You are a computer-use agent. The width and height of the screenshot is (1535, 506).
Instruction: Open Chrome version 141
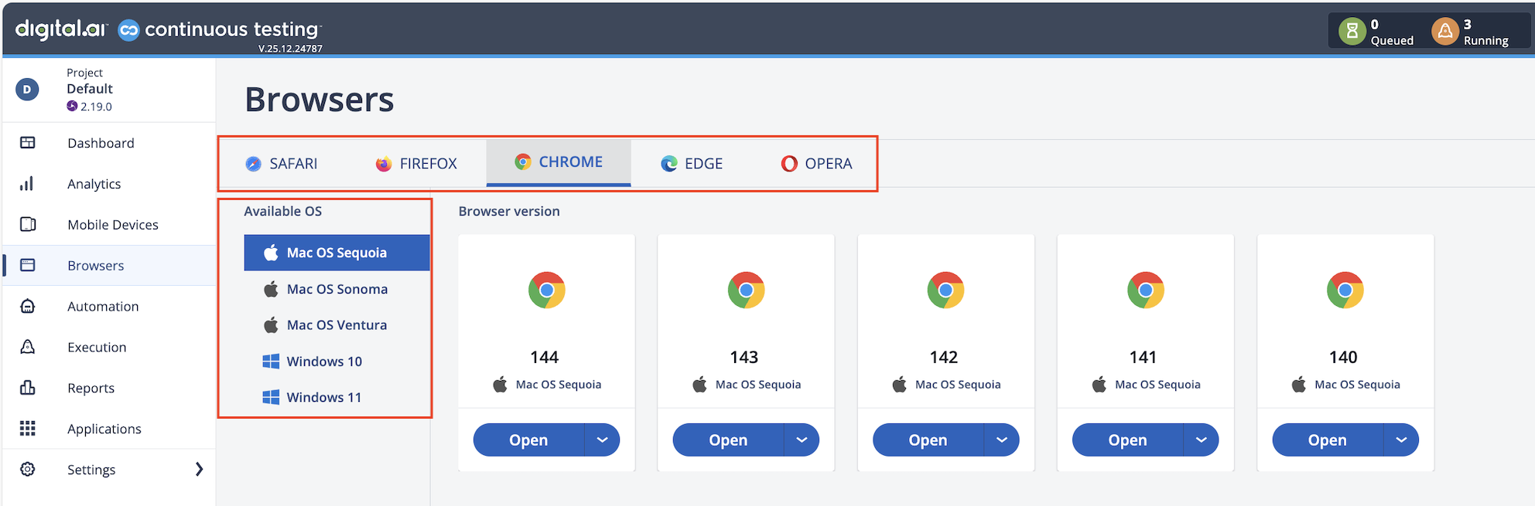pos(1127,440)
